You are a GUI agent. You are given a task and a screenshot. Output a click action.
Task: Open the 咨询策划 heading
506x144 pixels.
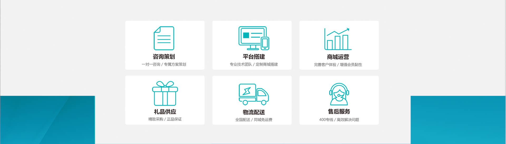[x=164, y=57]
